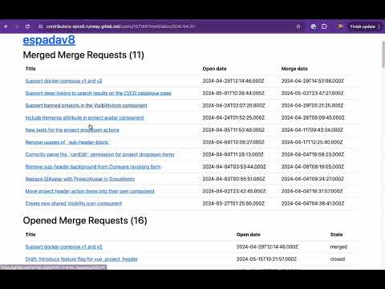Viewport: 385px width, 289px height.
Task: Click open date '2024-03-27T01:25:56.000Z'
Action: click(233, 204)
